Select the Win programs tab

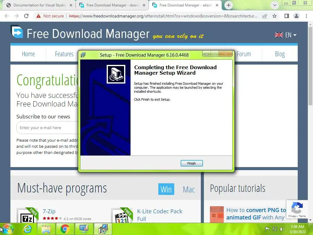[166, 189]
